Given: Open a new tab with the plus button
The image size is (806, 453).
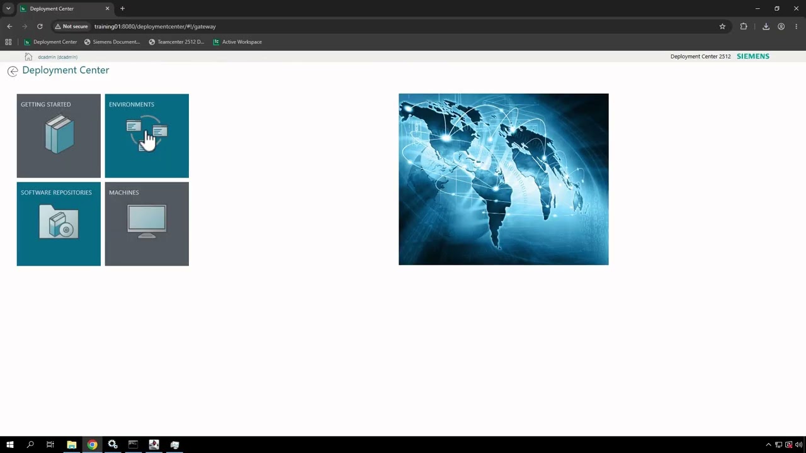Looking at the screenshot, I should 122,9.
